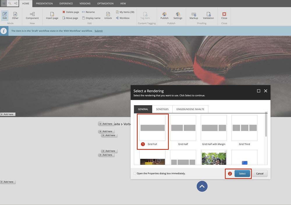The width and height of the screenshot is (291, 205).
Task: Click the blue scroll-to-top arrow button
Action: 202,186
